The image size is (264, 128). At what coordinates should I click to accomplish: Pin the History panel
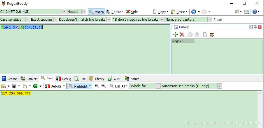pos(255,27)
